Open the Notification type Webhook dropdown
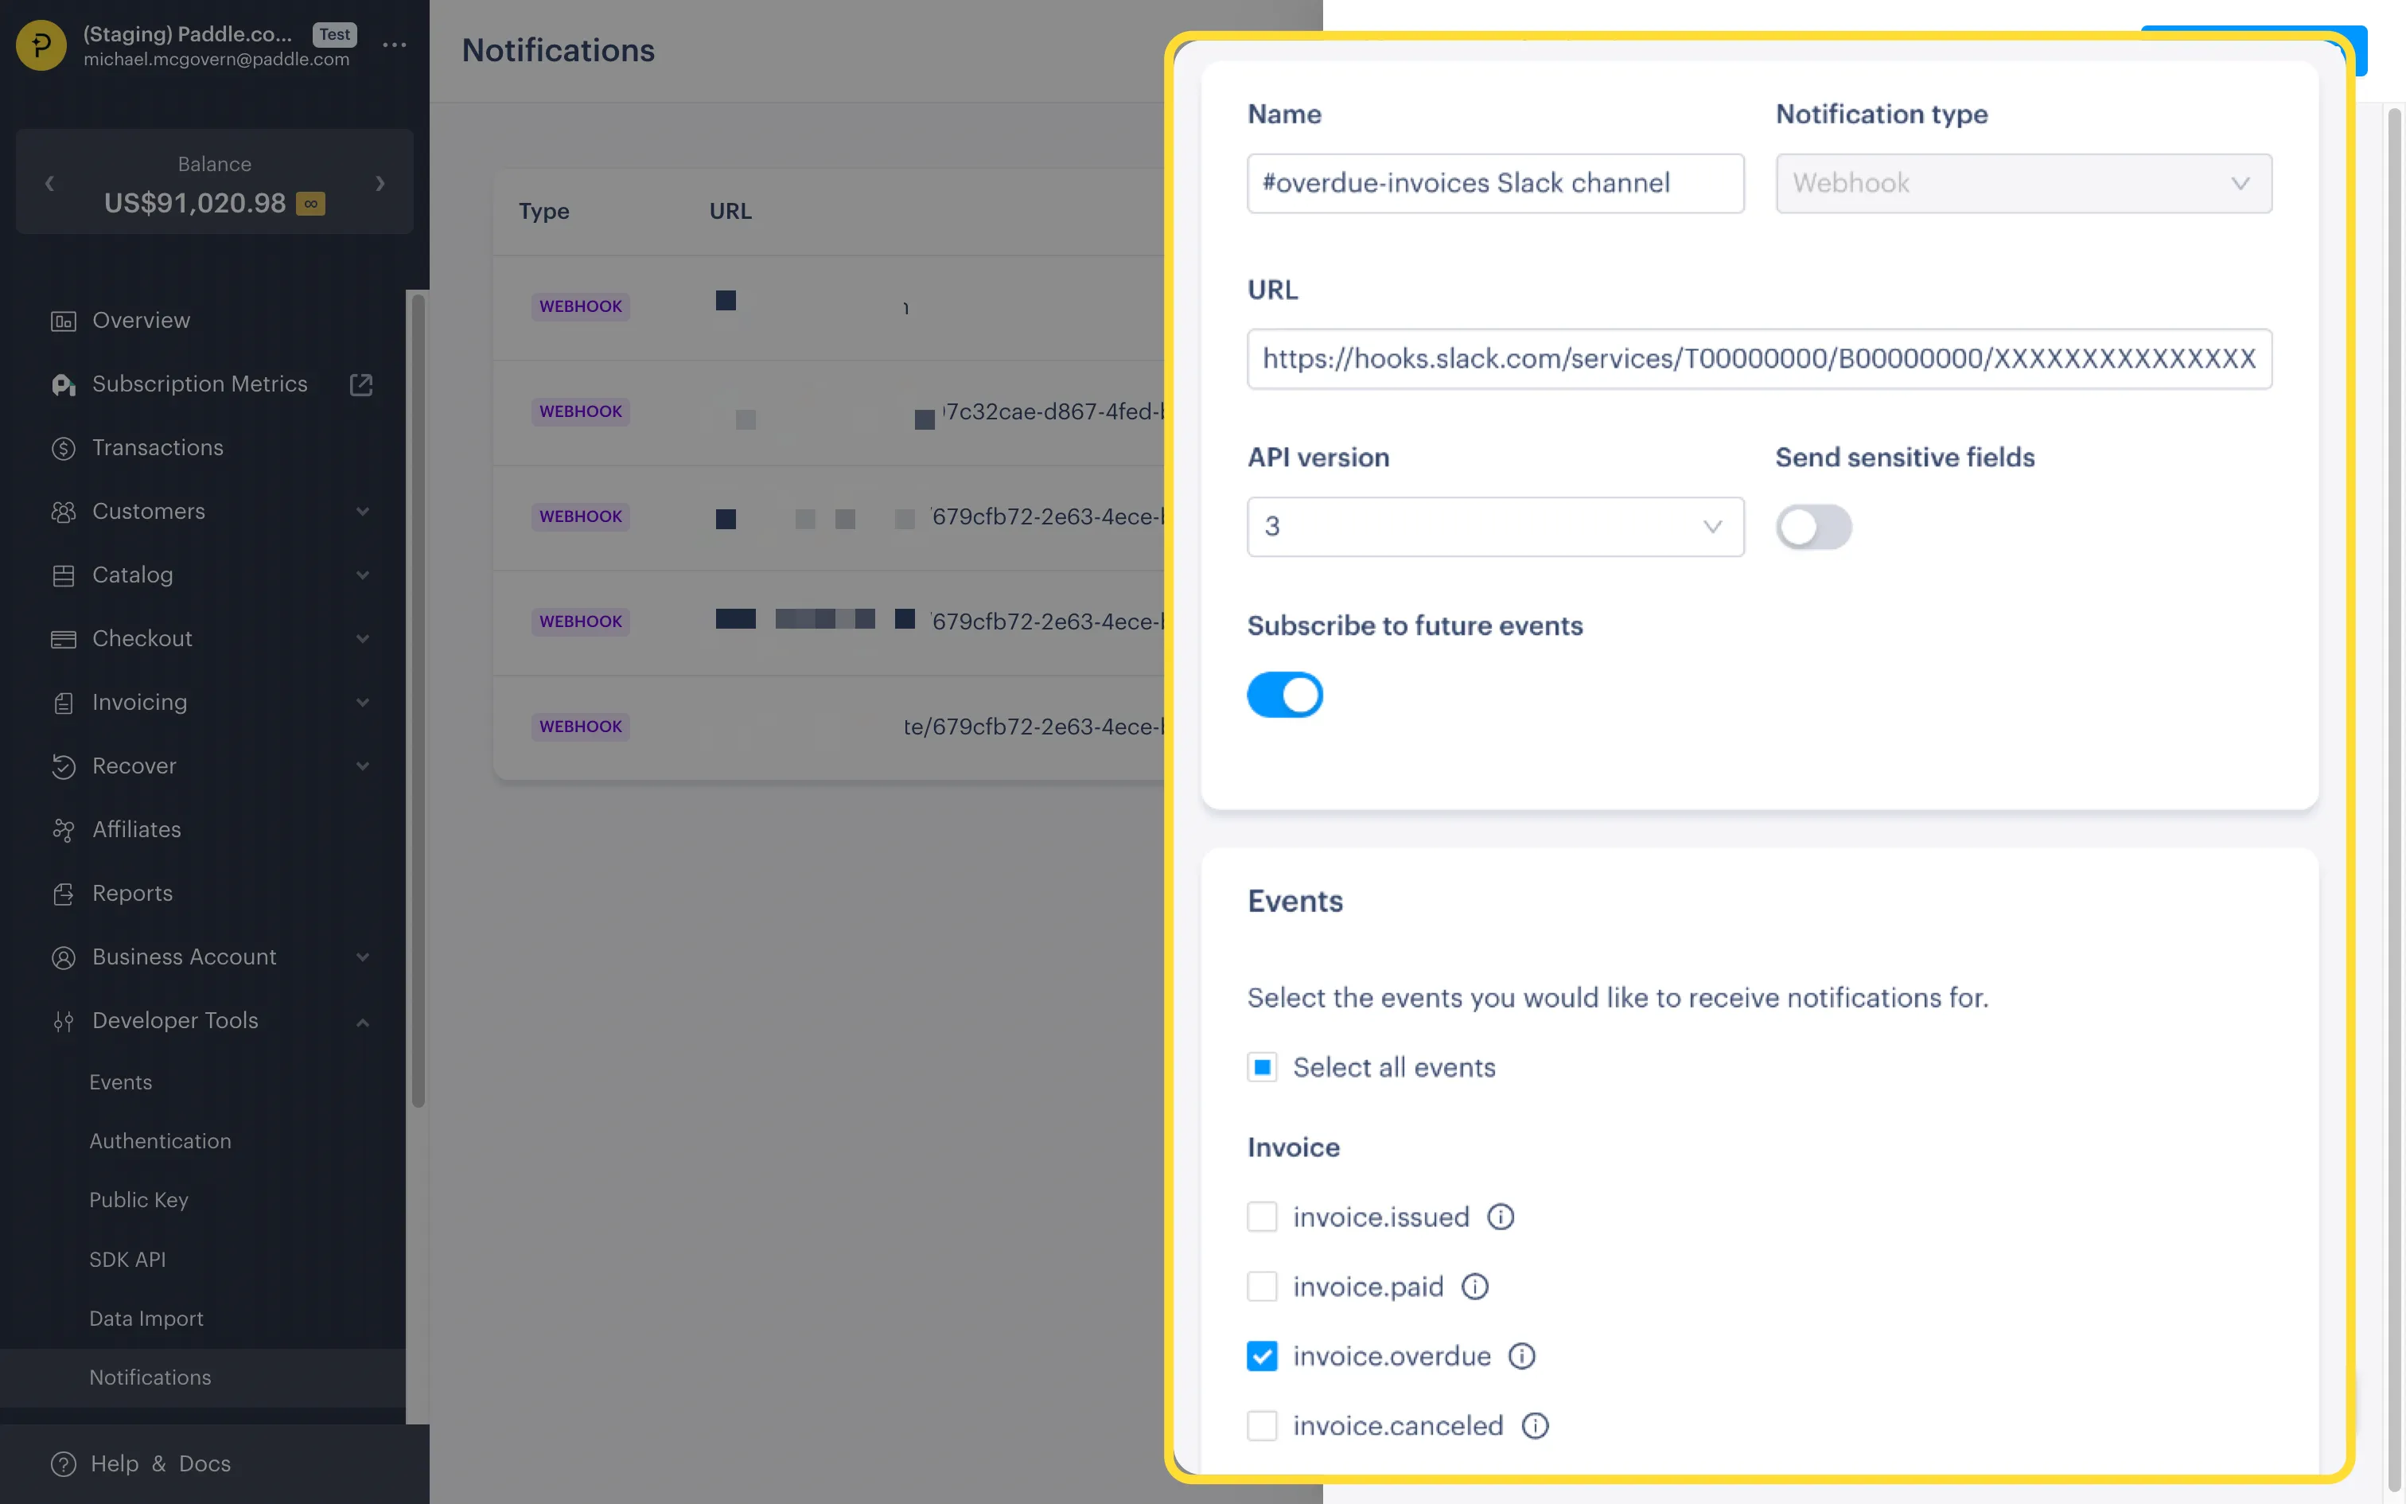Image resolution: width=2406 pixels, height=1504 pixels. coord(2024,183)
